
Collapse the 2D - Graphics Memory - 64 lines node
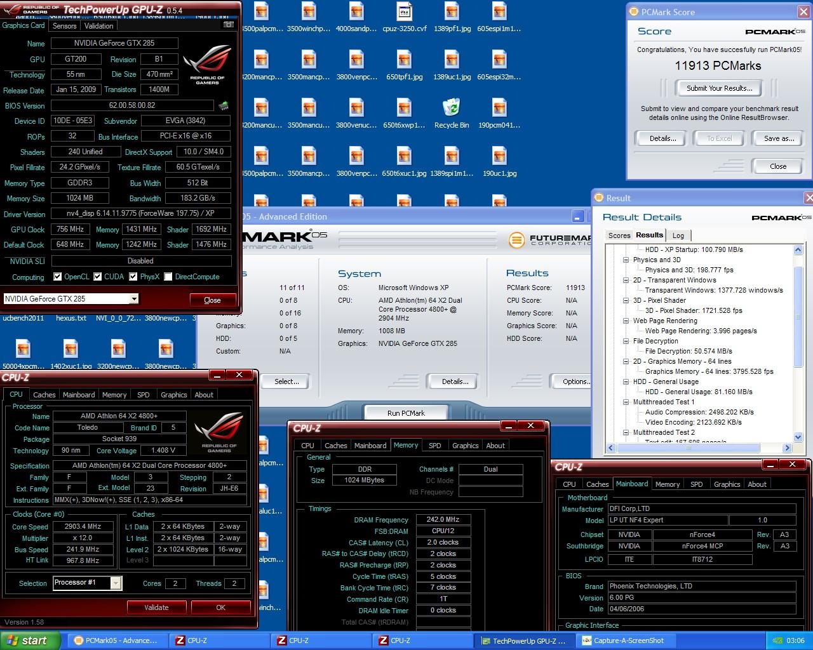click(626, 361)
